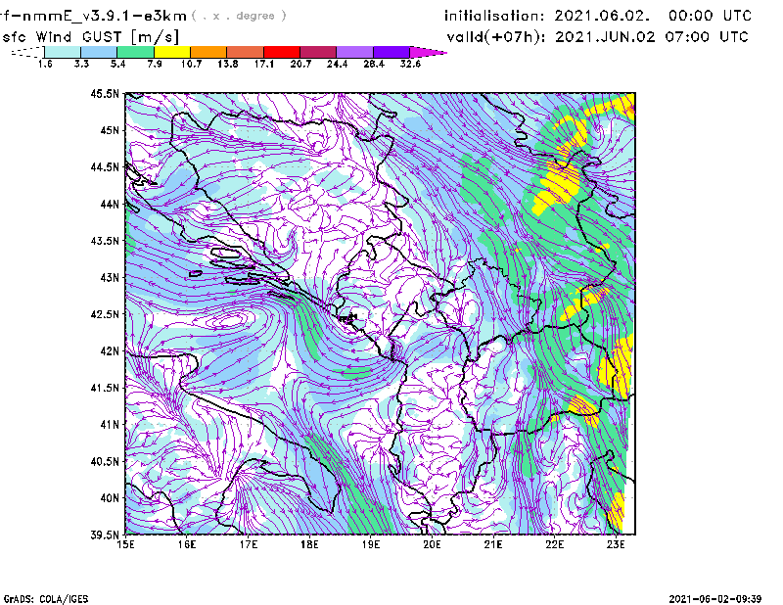Click the magenta arrow end of the legend
Image resolution: width=783 pixels, height=605 pixels.
(x=428, y=52)
